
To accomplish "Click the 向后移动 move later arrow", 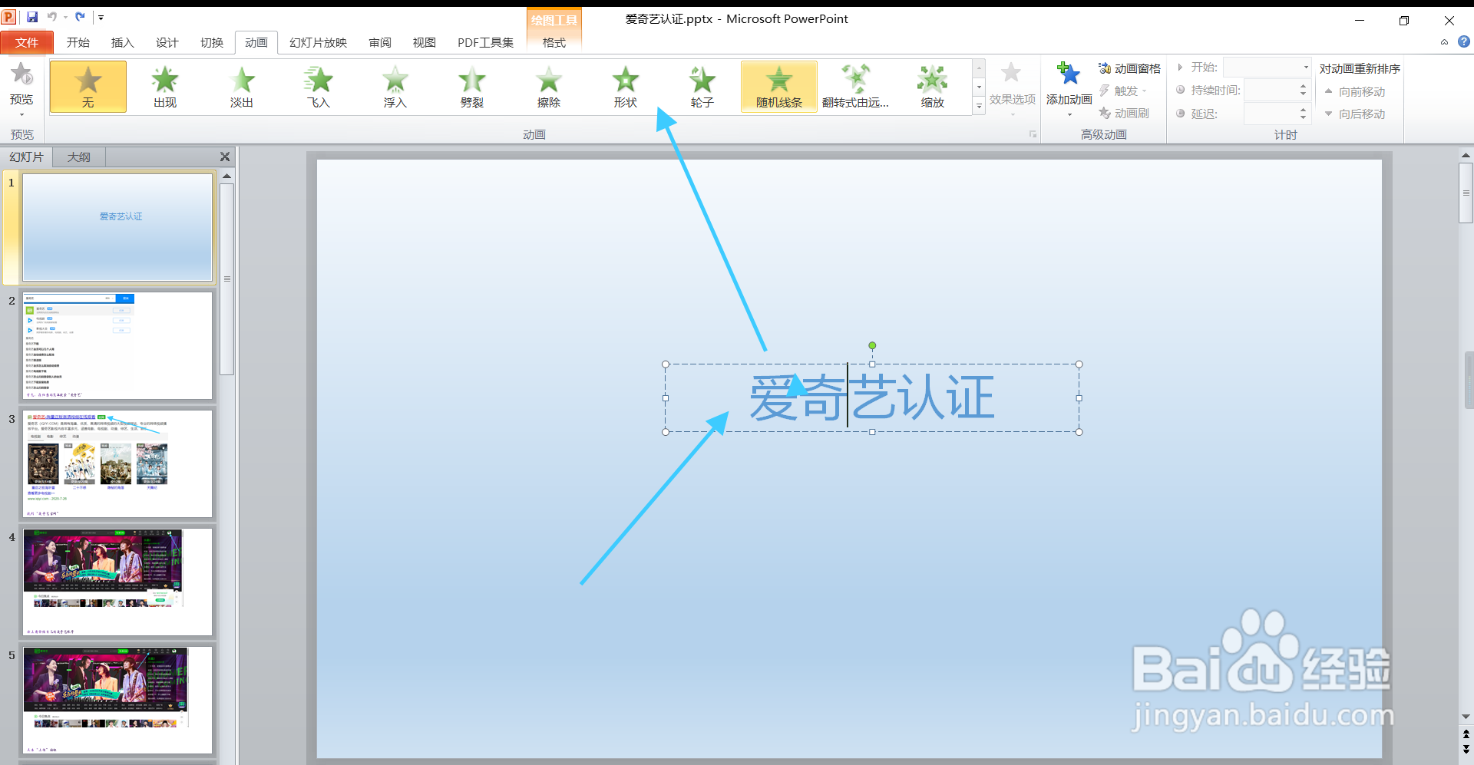I will [x=1355, y=114].
